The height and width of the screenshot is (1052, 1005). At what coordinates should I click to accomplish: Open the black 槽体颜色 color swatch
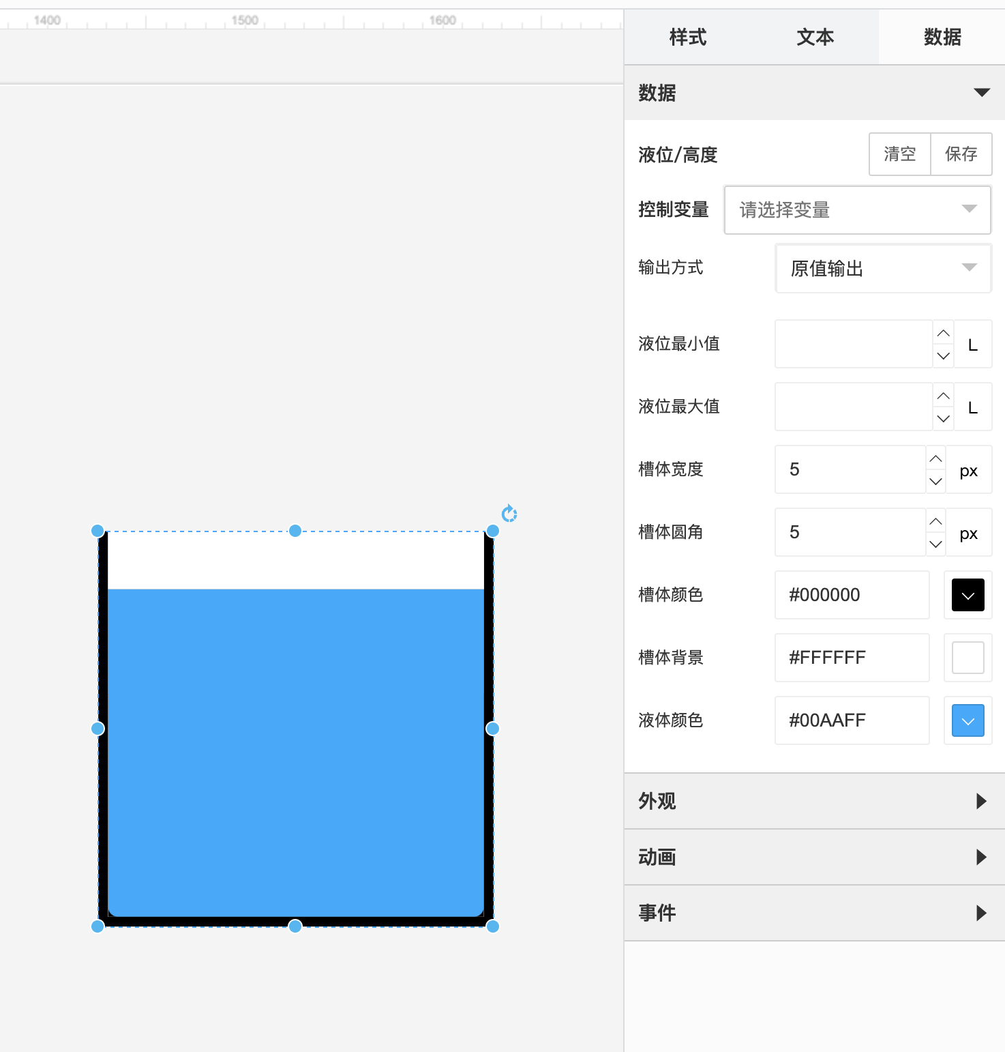tap(968, 595)
